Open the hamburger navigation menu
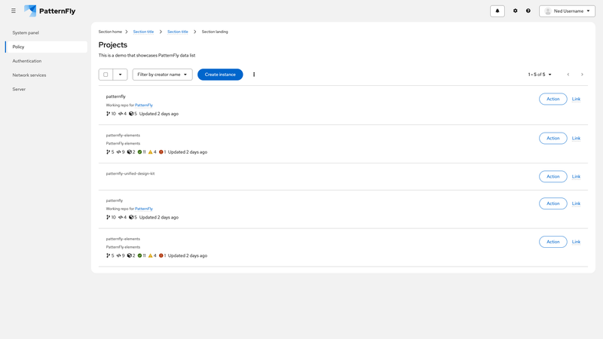The height and width of the screenshot is (339, 603). pos(13,11)
